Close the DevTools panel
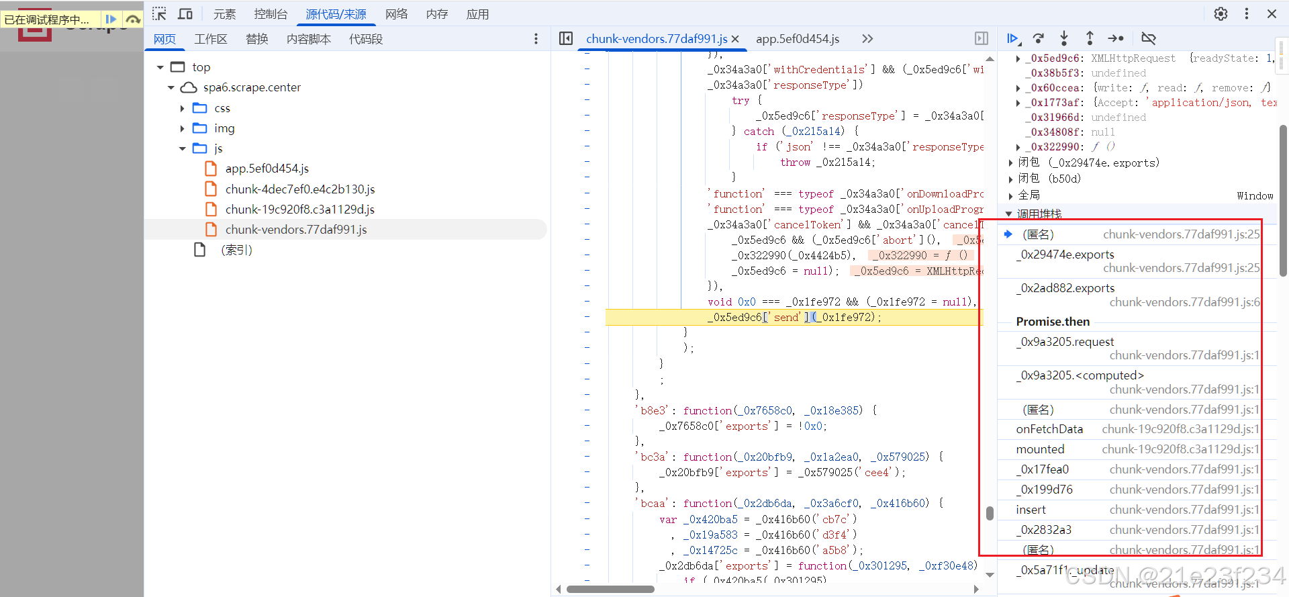Screen dimensions: 1289x597 point(1272,13)
